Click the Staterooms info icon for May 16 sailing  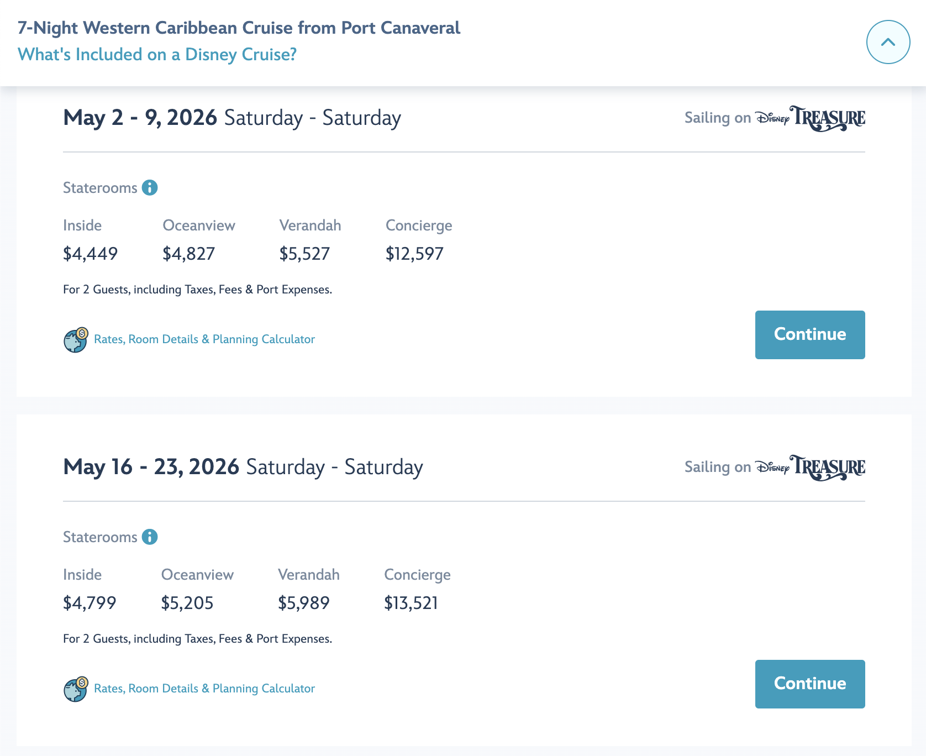[x=150, y=537]
